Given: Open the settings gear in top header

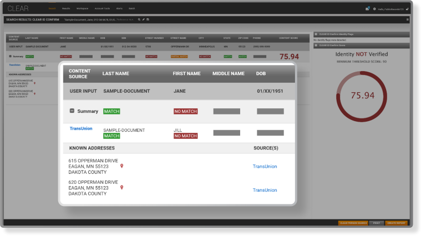Looking at the screenshot, I should pos(374,9).
